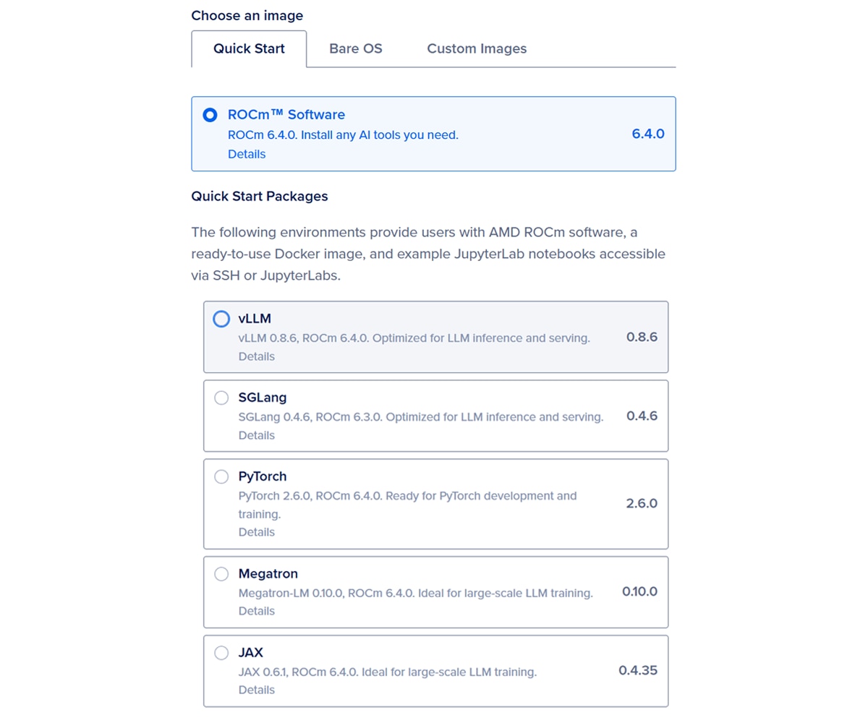
Task: Switch to the Quick Start tab
Action: click(x=249, y=49)
